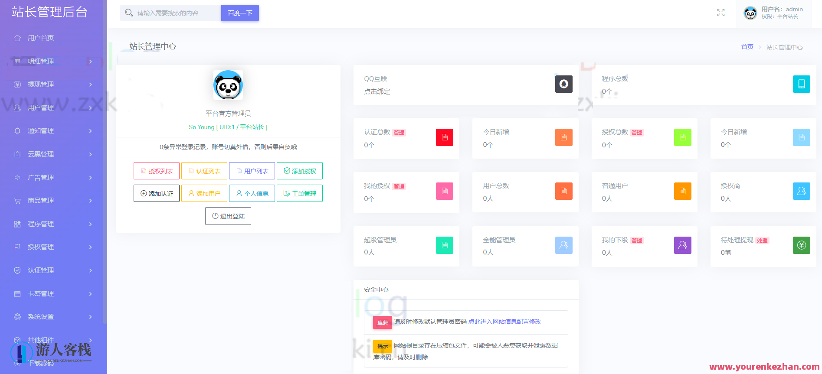Click the 提现管理 yen icon in sidebar
The width and height of the screenshot is (822, 374).
point(17,85)
